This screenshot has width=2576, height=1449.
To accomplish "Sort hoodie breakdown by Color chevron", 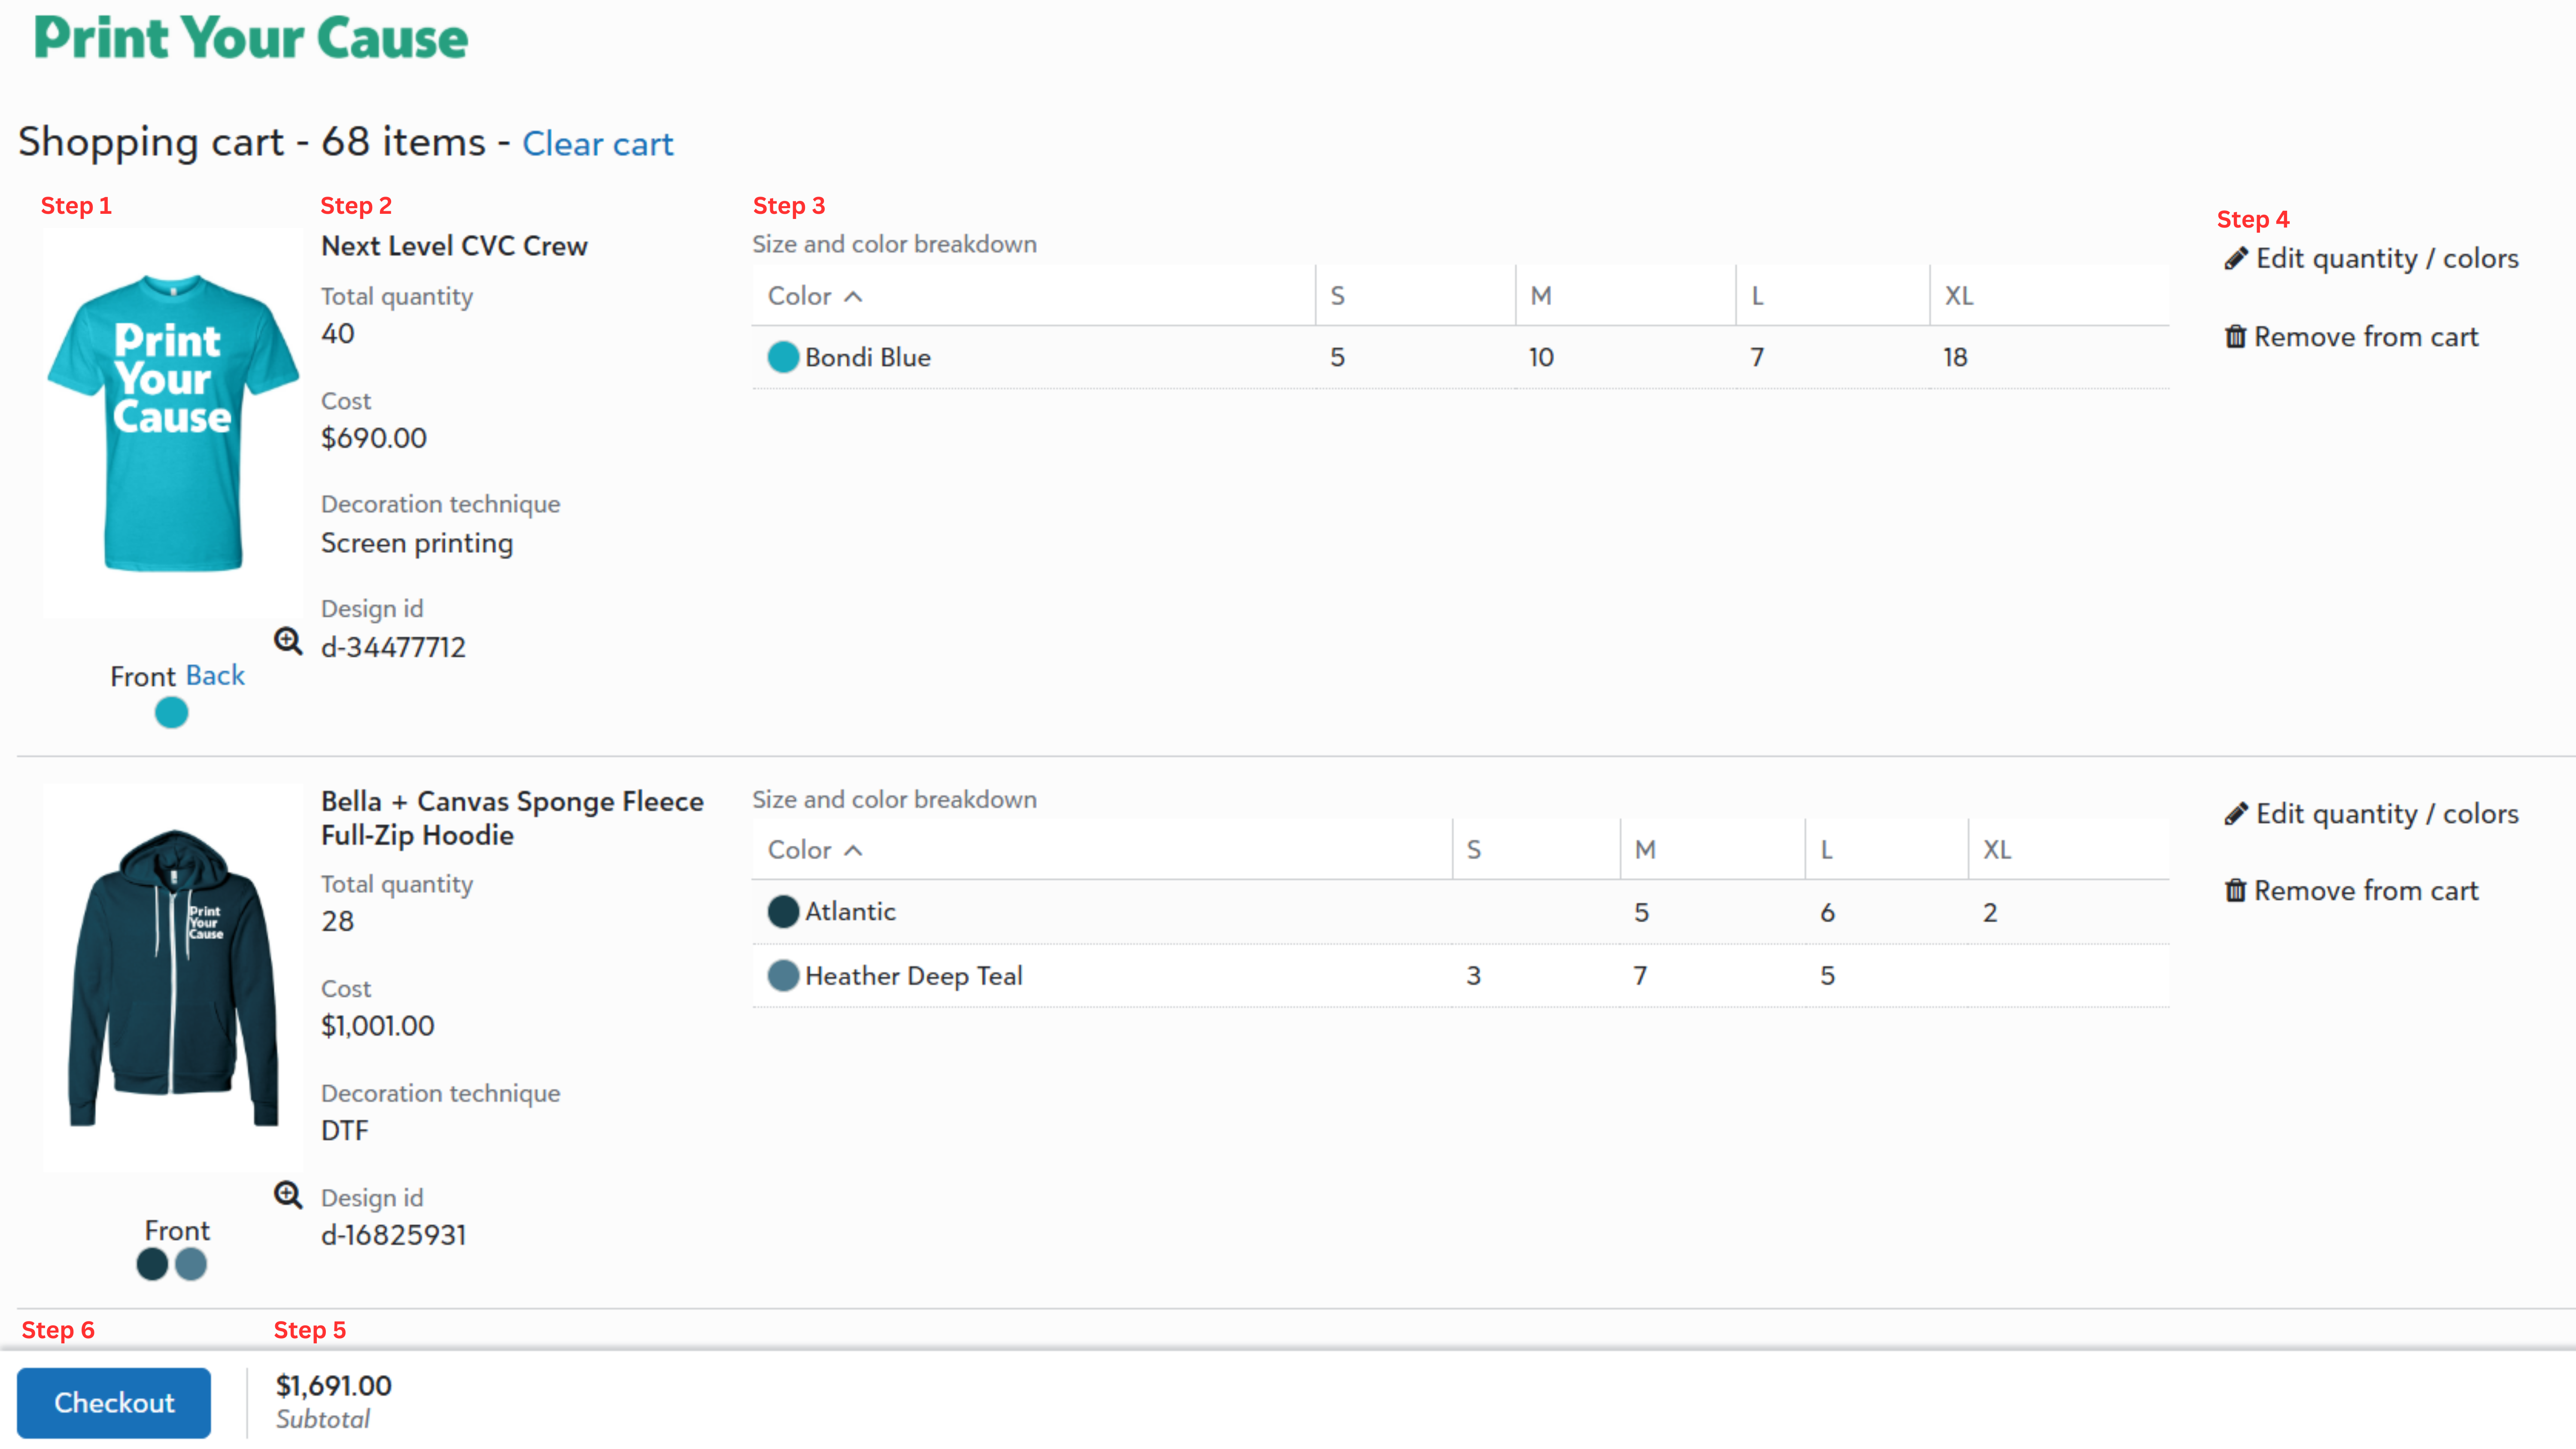I will 853,850.
